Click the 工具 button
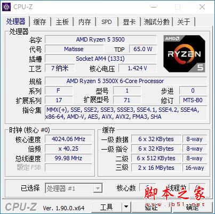This screenshot has height=214, width=215. pos(107,207)
